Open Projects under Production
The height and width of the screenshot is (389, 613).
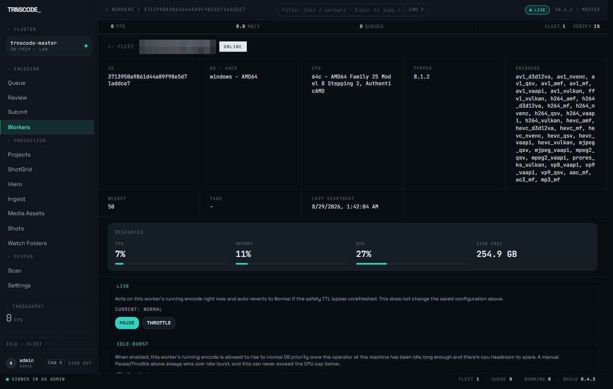[x=47, y=155]
